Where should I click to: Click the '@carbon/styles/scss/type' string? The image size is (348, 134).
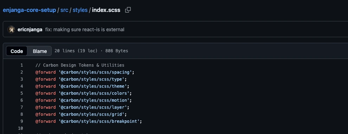pyautogui.click(x=92, y=79)
